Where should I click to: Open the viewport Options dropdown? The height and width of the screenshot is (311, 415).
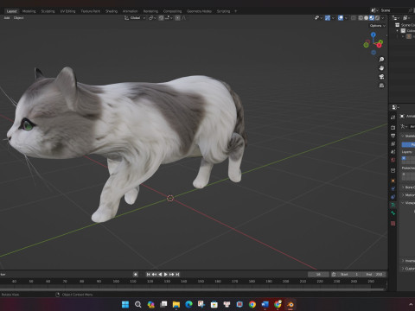[378, 26]
